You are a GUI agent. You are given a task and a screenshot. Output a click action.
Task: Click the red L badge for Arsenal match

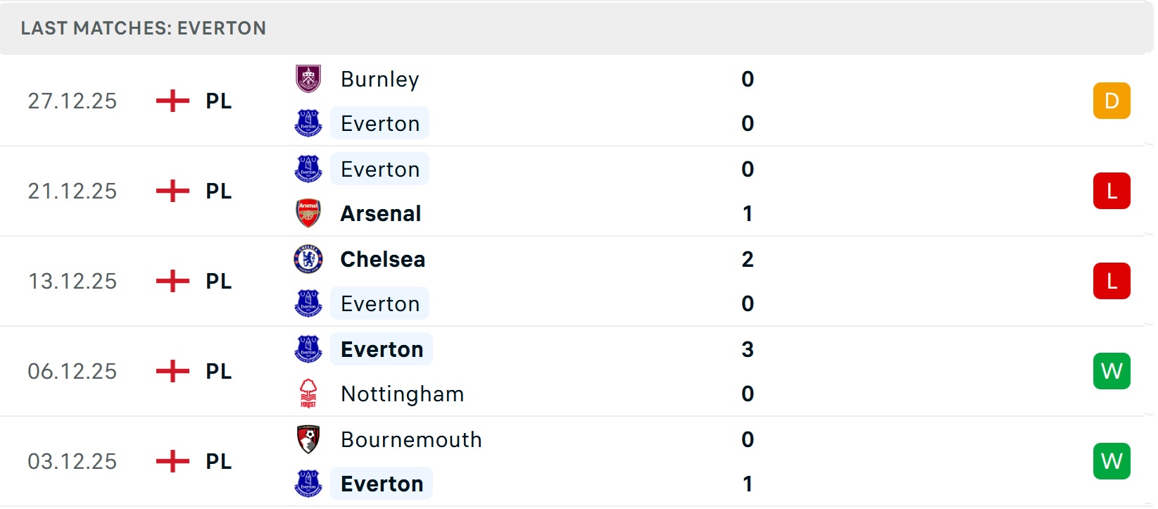(1112, 191)
